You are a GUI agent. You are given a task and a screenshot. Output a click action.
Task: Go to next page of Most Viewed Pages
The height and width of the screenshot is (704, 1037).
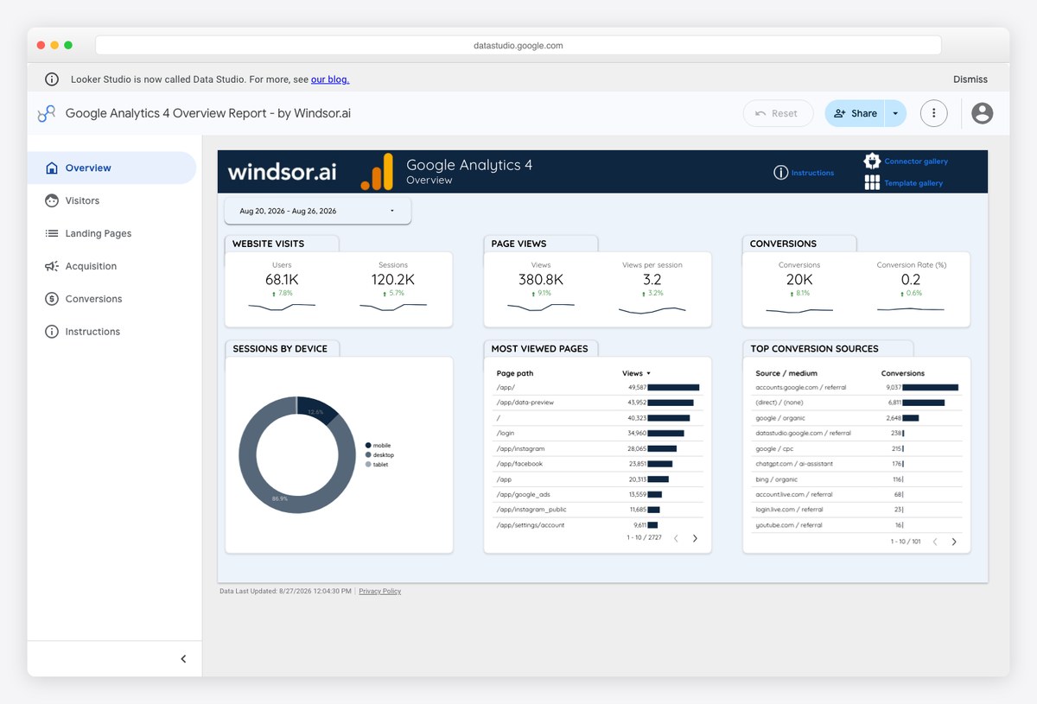click(x=695, y=539)
